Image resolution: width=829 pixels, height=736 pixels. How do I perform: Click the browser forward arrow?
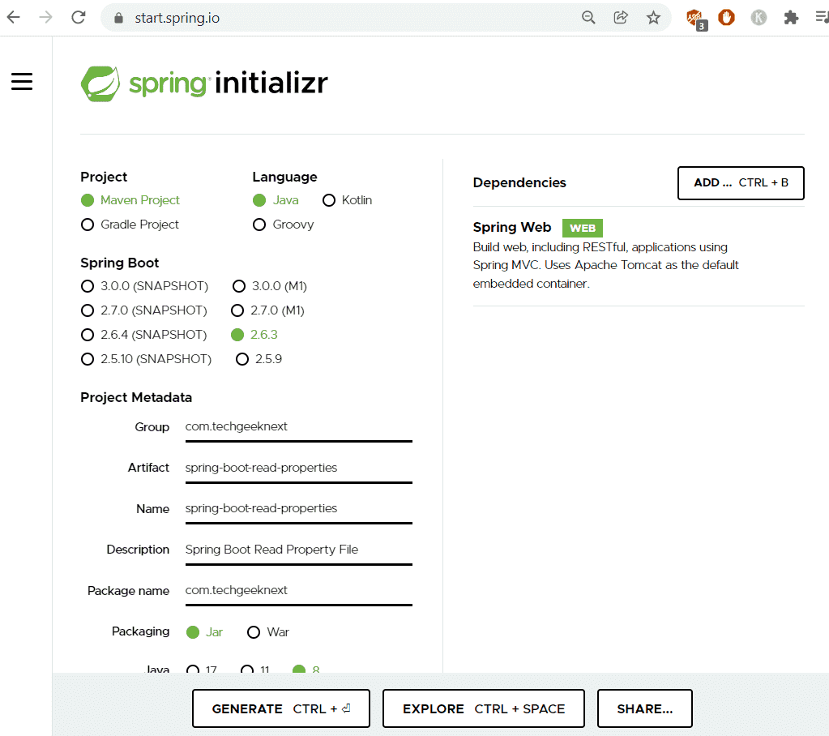pyautogui.click(x=46, y=18)
